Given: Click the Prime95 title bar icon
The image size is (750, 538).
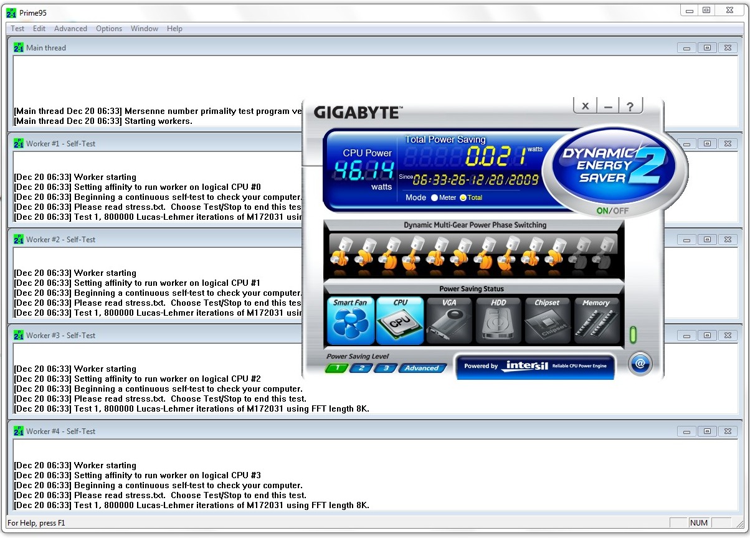Looking at the screenshot, I should point(11,12).
